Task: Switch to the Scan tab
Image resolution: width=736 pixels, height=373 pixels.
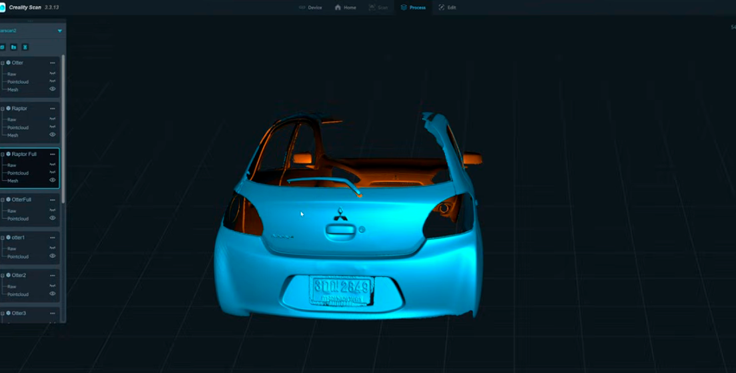Action: point(378,7)
